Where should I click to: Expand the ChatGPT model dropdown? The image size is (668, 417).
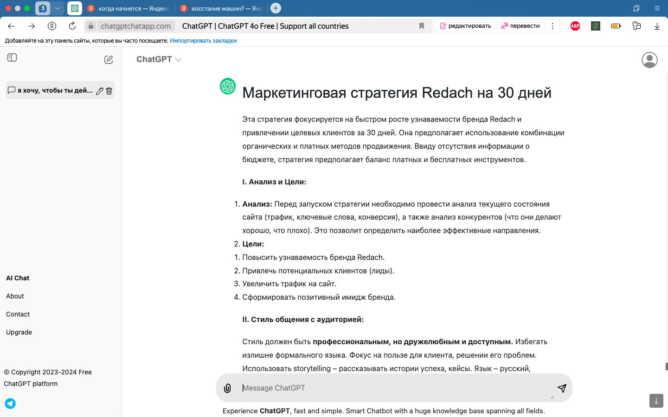159,59
